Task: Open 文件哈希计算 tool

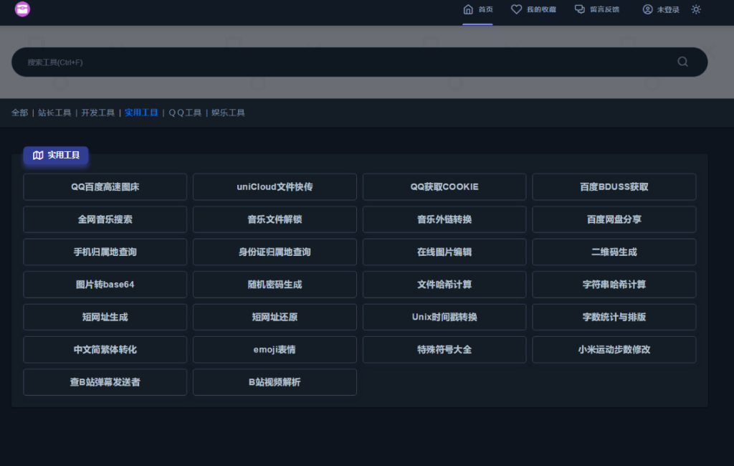Action: [x=444, y=285]
